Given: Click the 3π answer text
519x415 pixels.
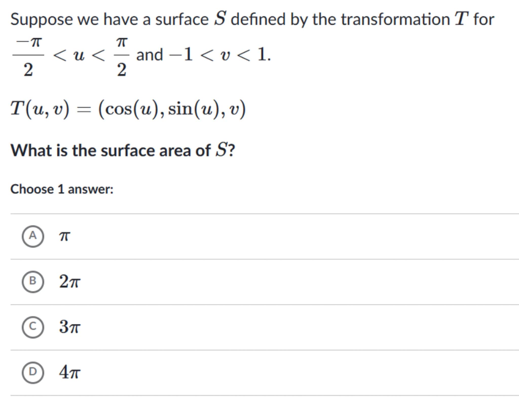Looking at the screenshot, I should 70,327.
